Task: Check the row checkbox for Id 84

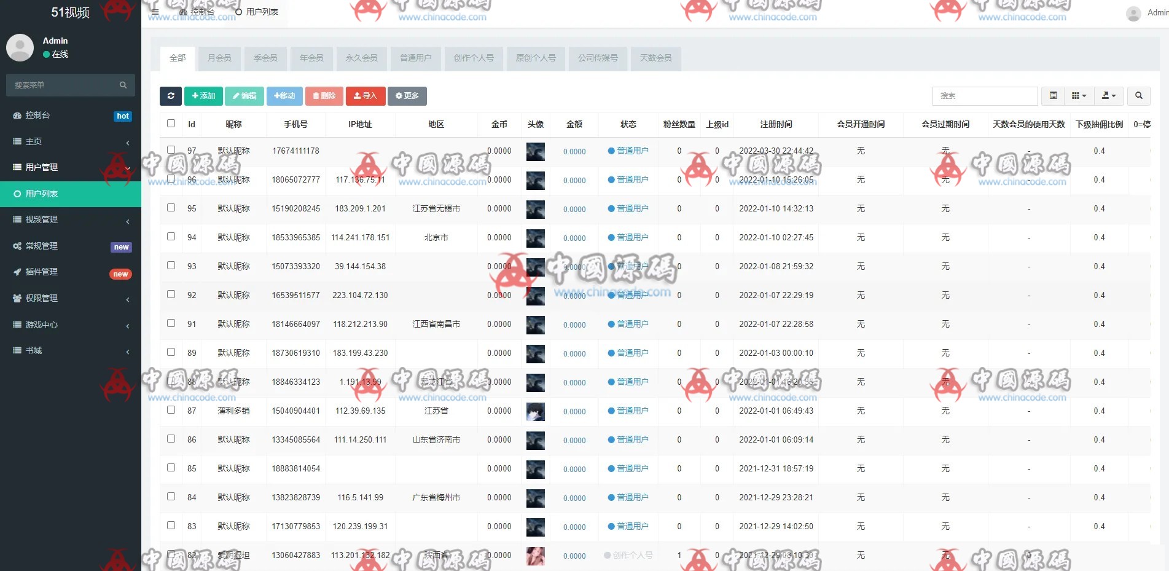Action: click(x=171, y=497)
